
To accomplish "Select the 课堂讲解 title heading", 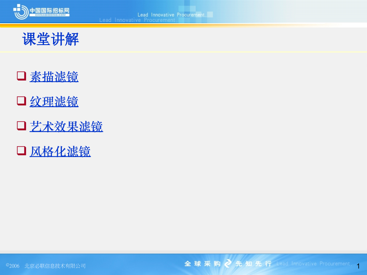I will (51, 40).
